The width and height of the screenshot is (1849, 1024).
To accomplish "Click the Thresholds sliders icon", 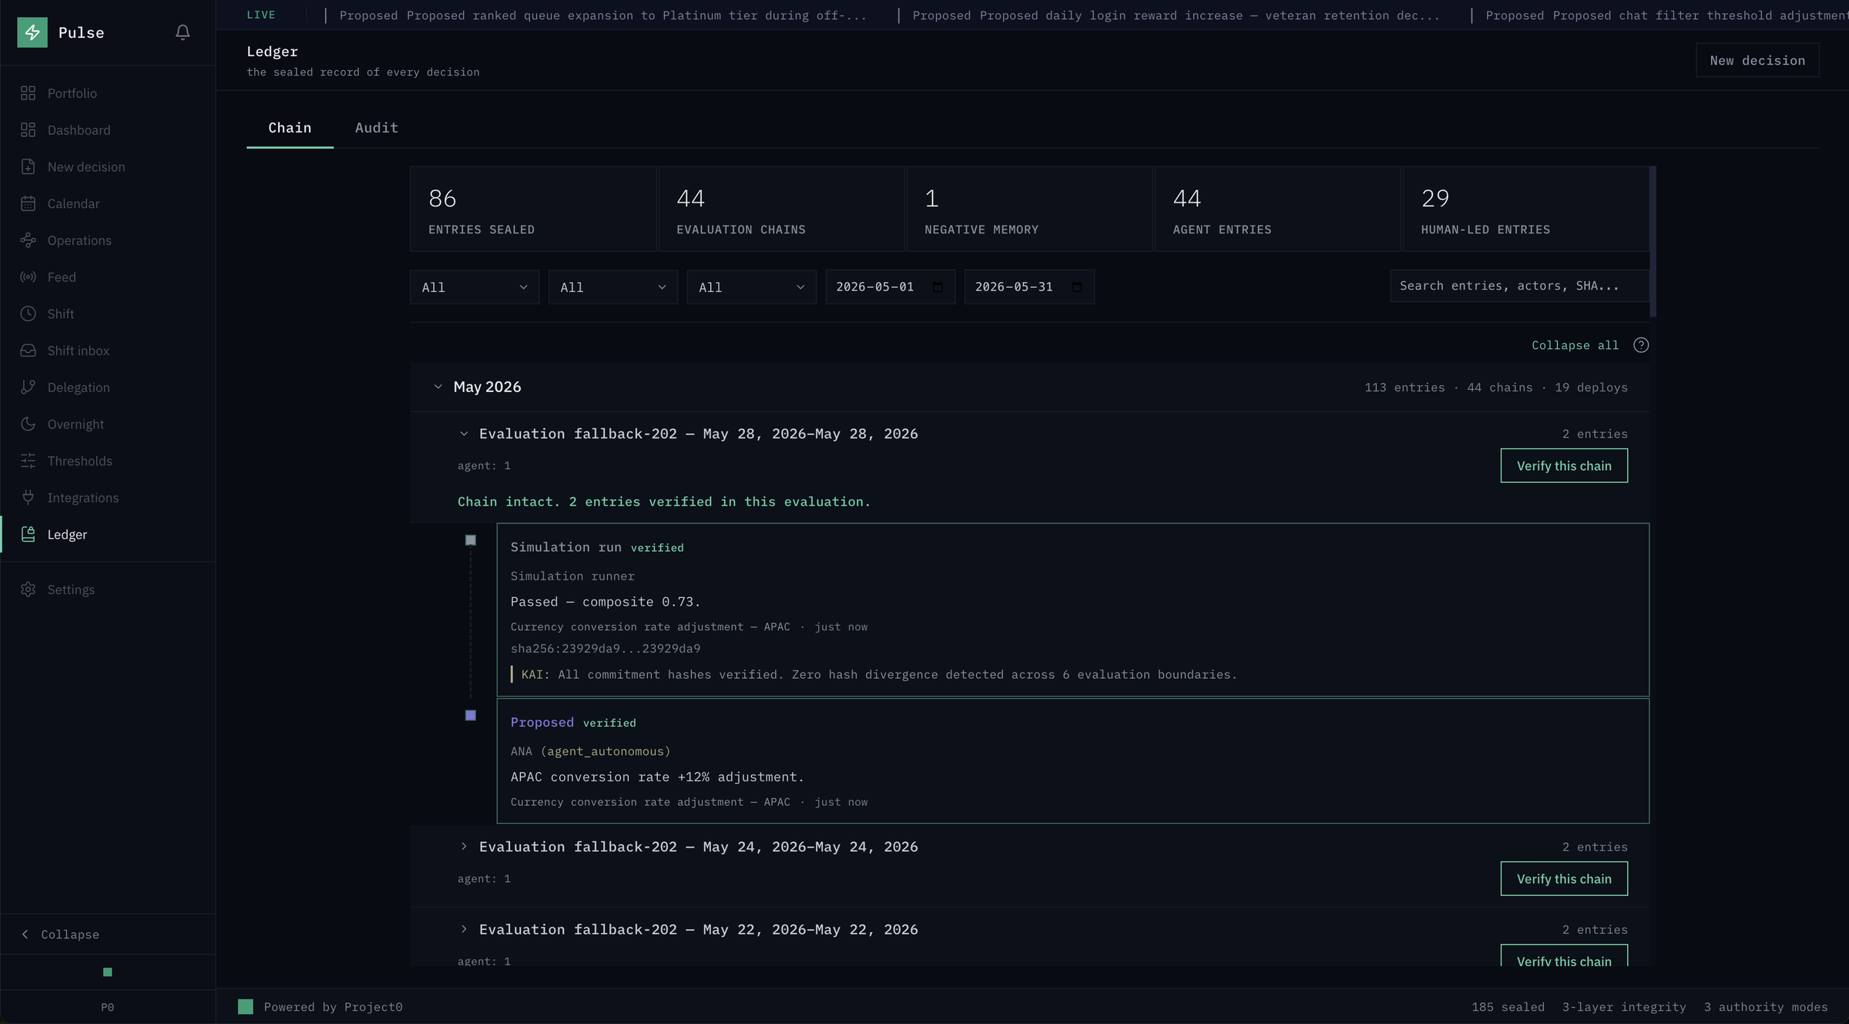I will coord(29,461).
